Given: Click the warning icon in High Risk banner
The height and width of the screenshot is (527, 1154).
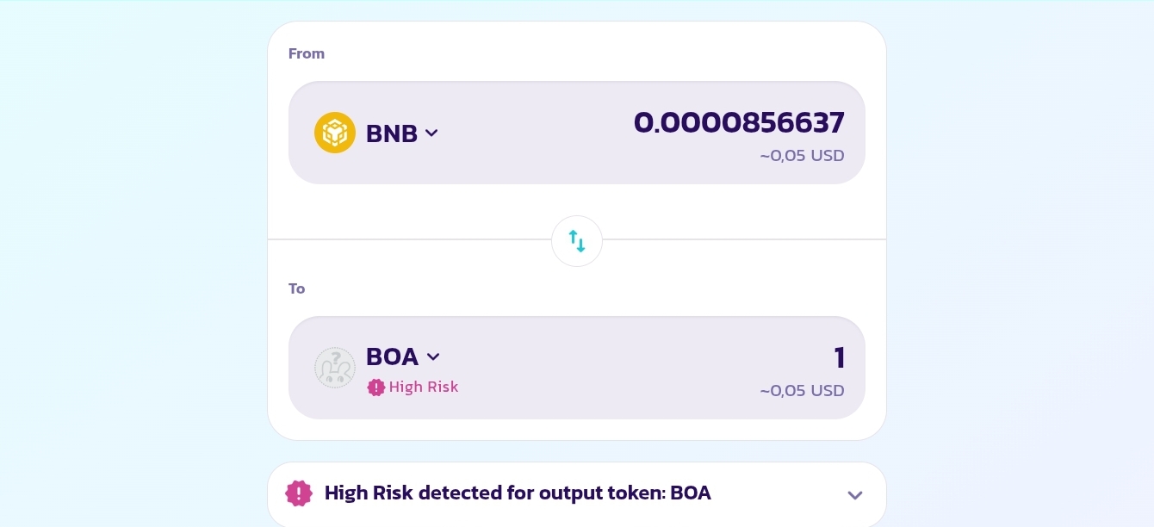Looking at the screenshot, I should coord(299,493).
